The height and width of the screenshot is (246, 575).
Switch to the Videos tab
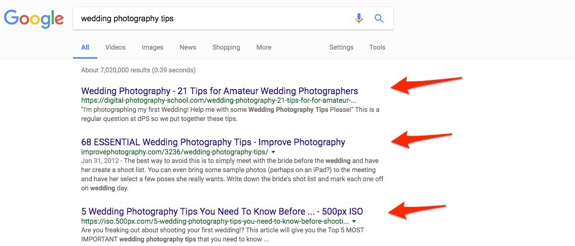115,47
